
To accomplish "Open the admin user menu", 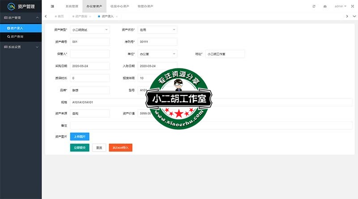I will [x=341, y=6].
